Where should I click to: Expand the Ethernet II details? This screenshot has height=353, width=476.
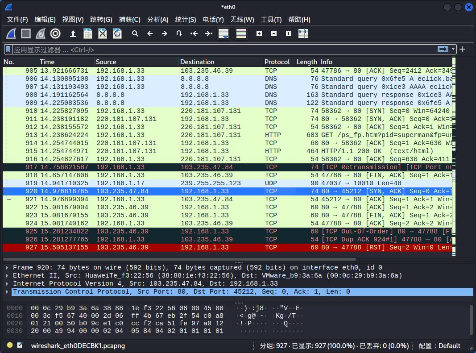pyautogui.click(x=7, y=275)
